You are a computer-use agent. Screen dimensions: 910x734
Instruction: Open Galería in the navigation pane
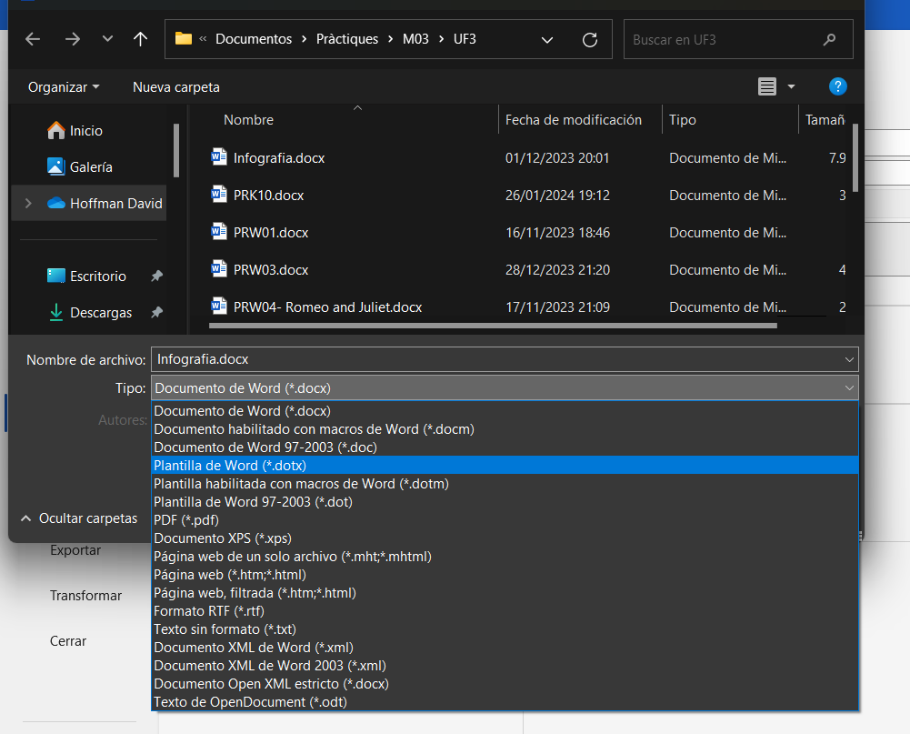click(x=90, y=166)
